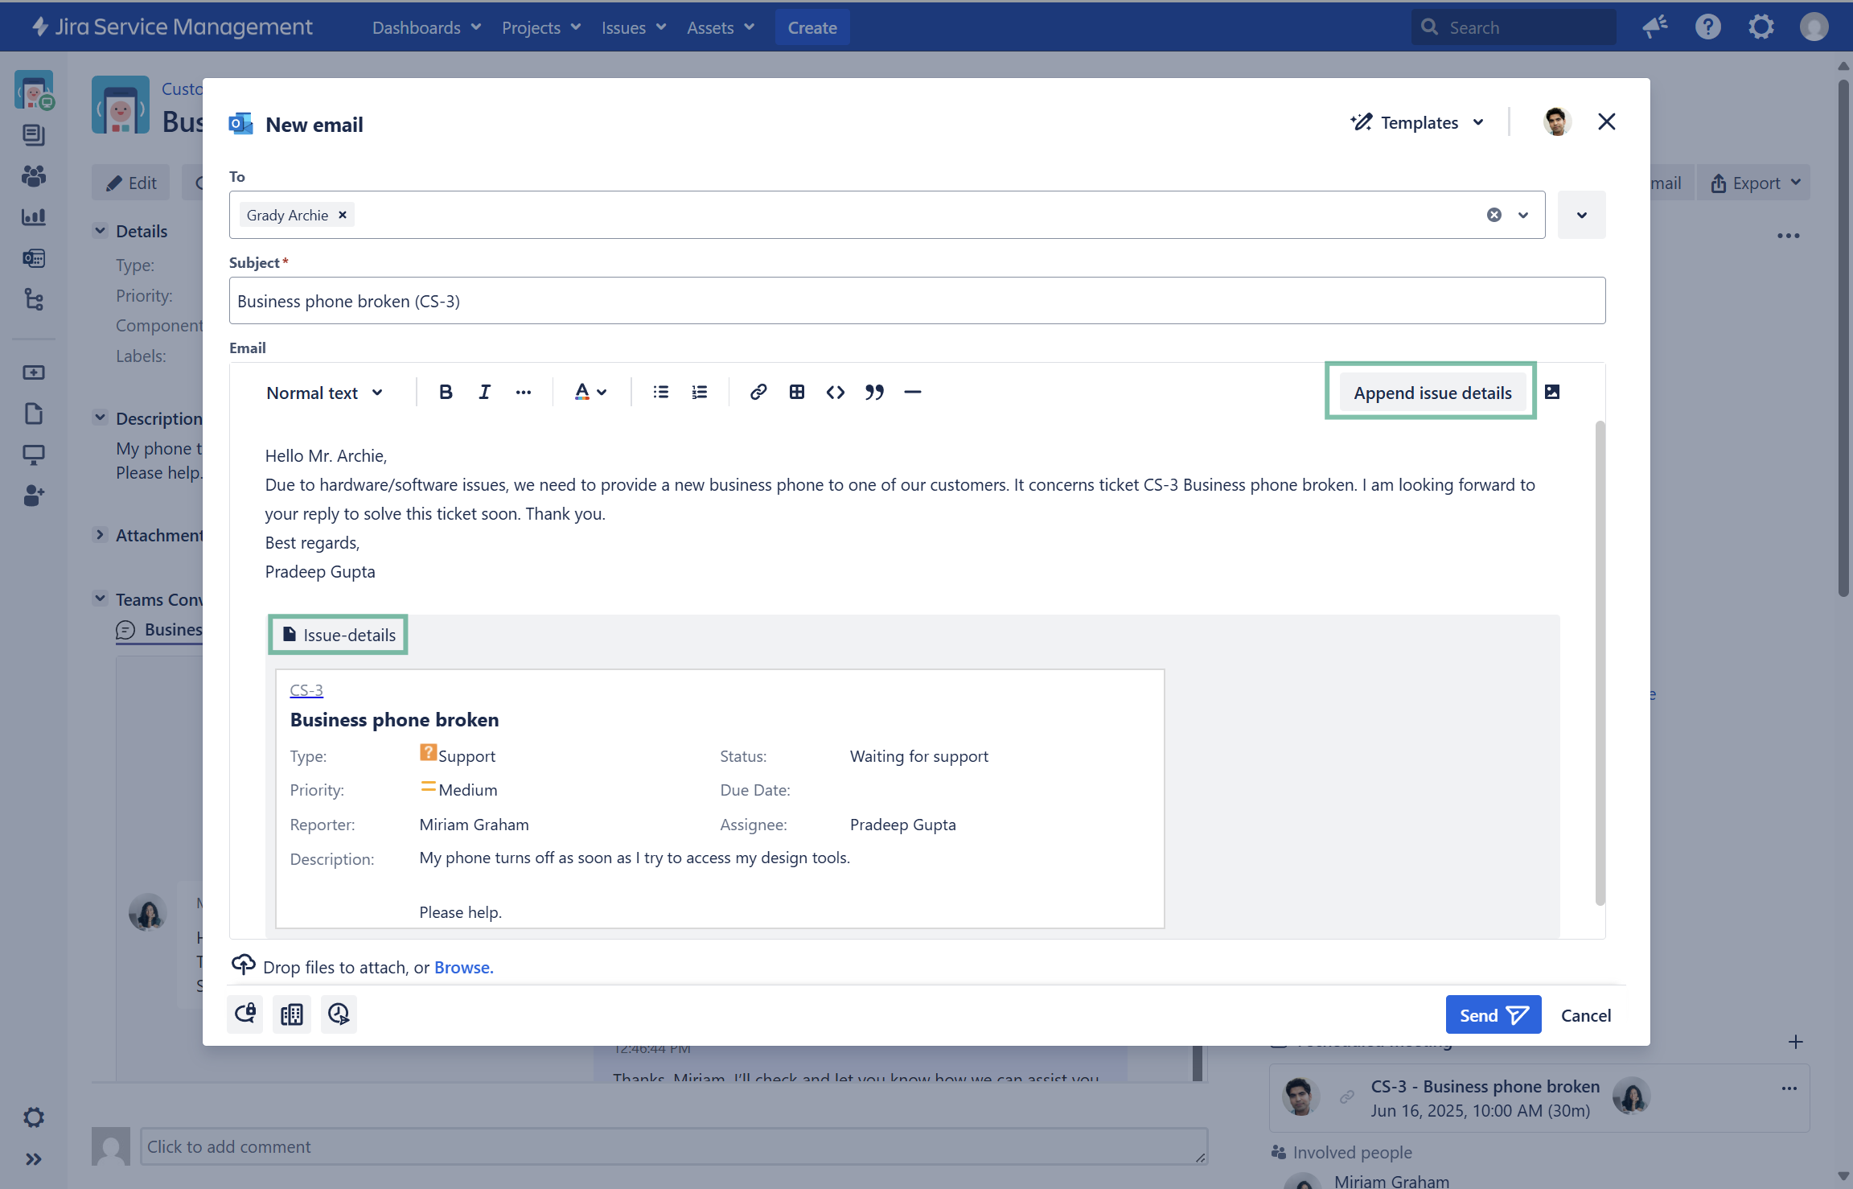Open the text color picker

click(590, 392)
